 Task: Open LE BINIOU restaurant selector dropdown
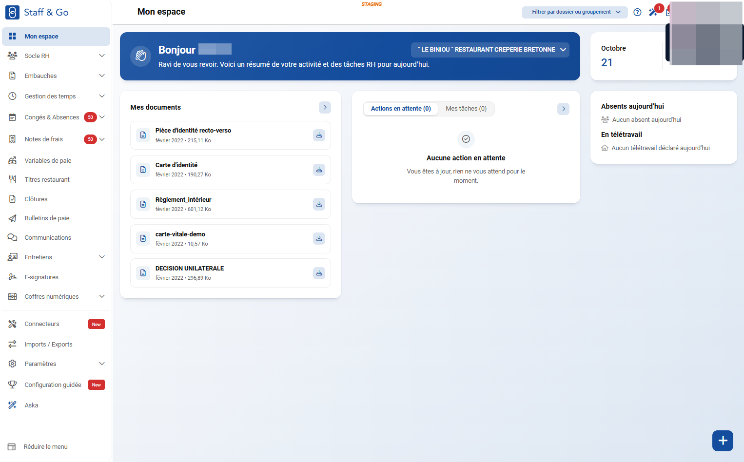pos(490,50)
